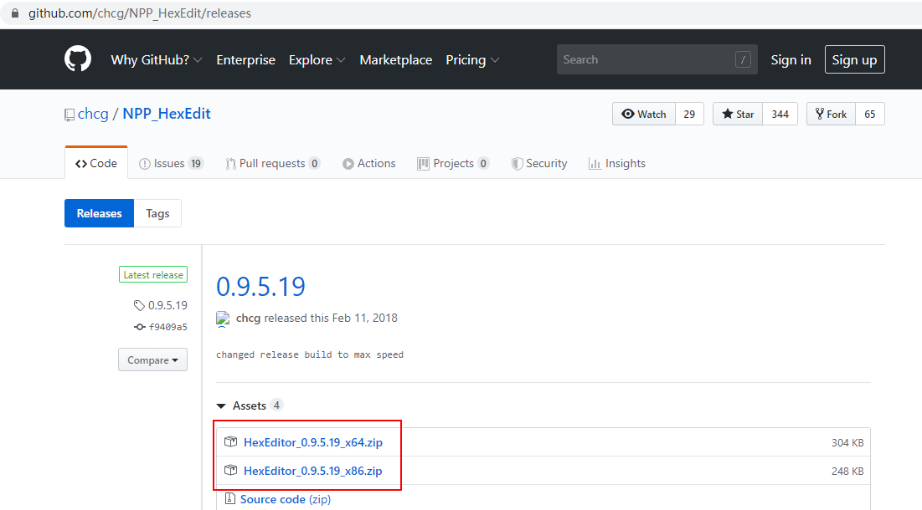The image size is (922, 510).
Task: Select the Releases button
Action: pos(100,214)
